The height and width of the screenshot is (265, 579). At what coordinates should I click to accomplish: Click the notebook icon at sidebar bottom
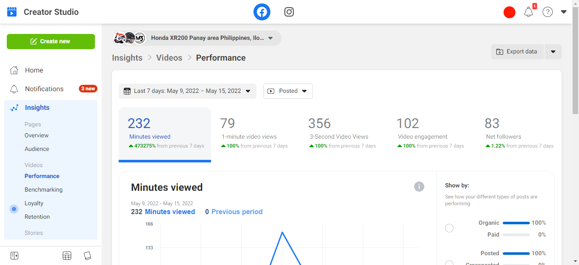click(87, 256)
